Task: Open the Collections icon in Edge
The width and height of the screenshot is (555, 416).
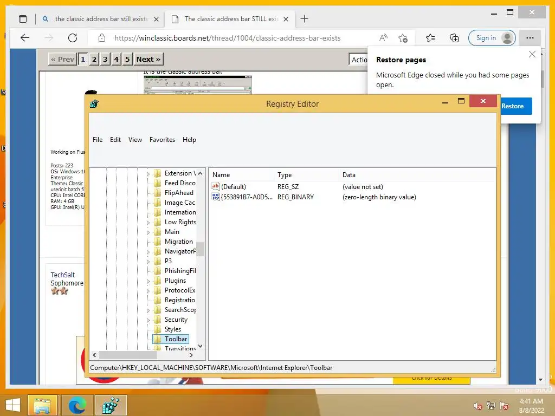Action: [454, 38]
